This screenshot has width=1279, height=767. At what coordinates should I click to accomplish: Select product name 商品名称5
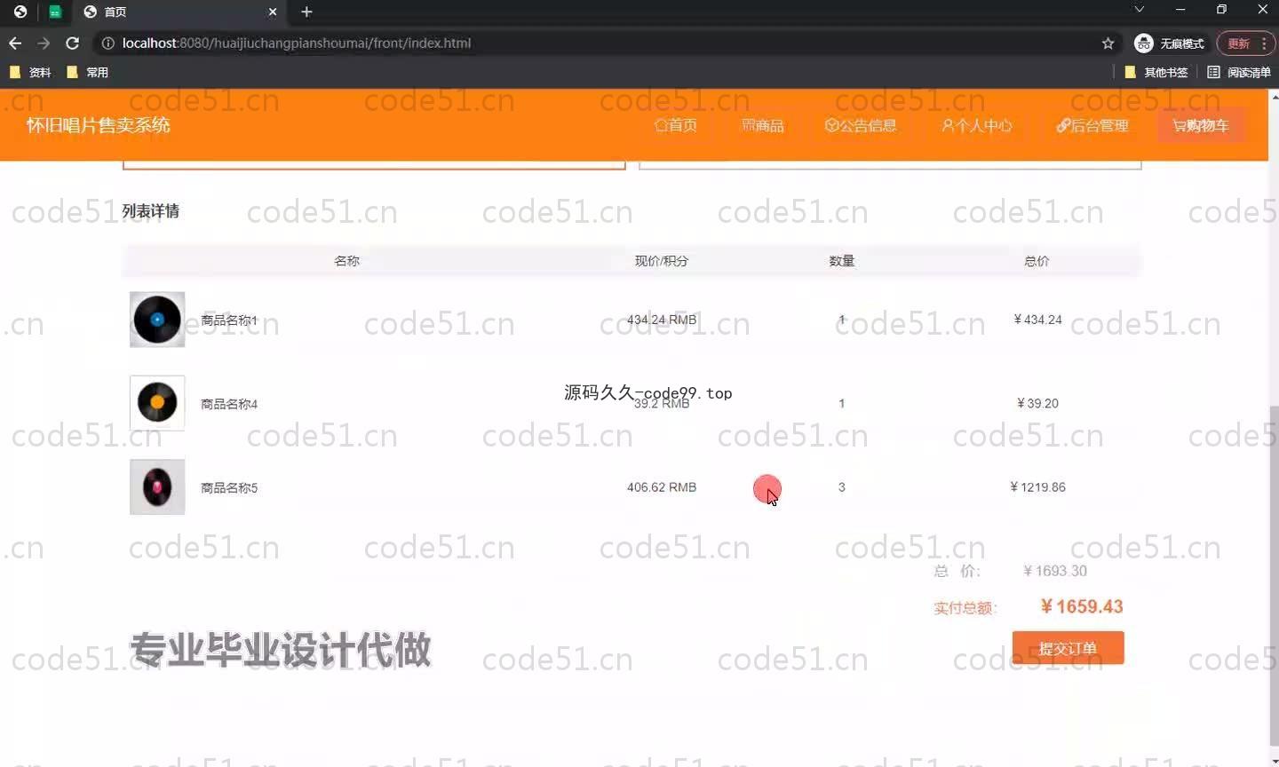229,487
